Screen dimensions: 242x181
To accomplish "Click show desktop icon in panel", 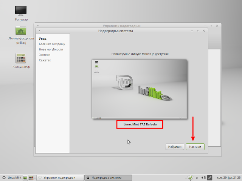I will (25, 178).
